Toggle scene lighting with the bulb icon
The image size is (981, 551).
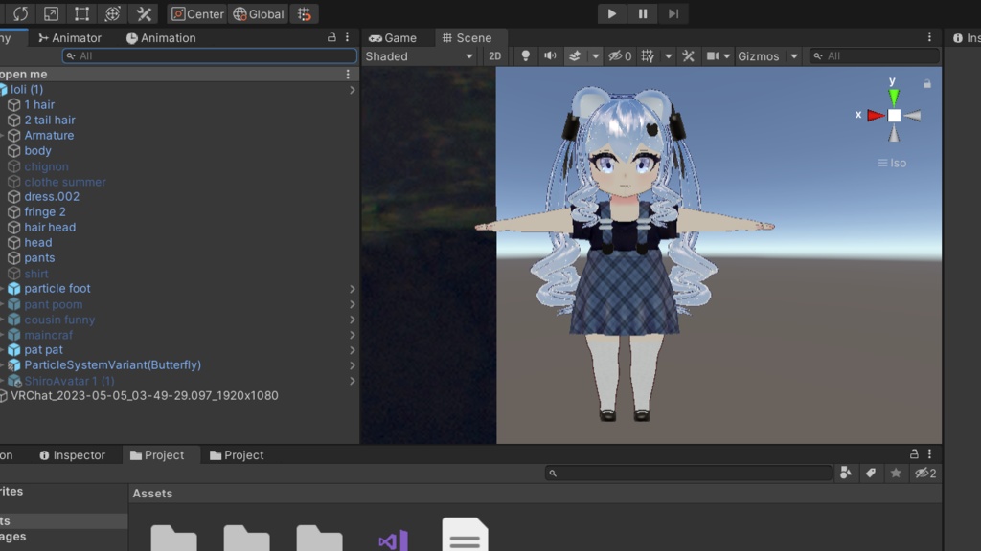(x=526, y=55)
